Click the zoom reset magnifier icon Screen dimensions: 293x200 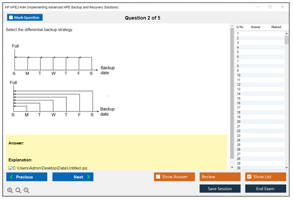18,190
